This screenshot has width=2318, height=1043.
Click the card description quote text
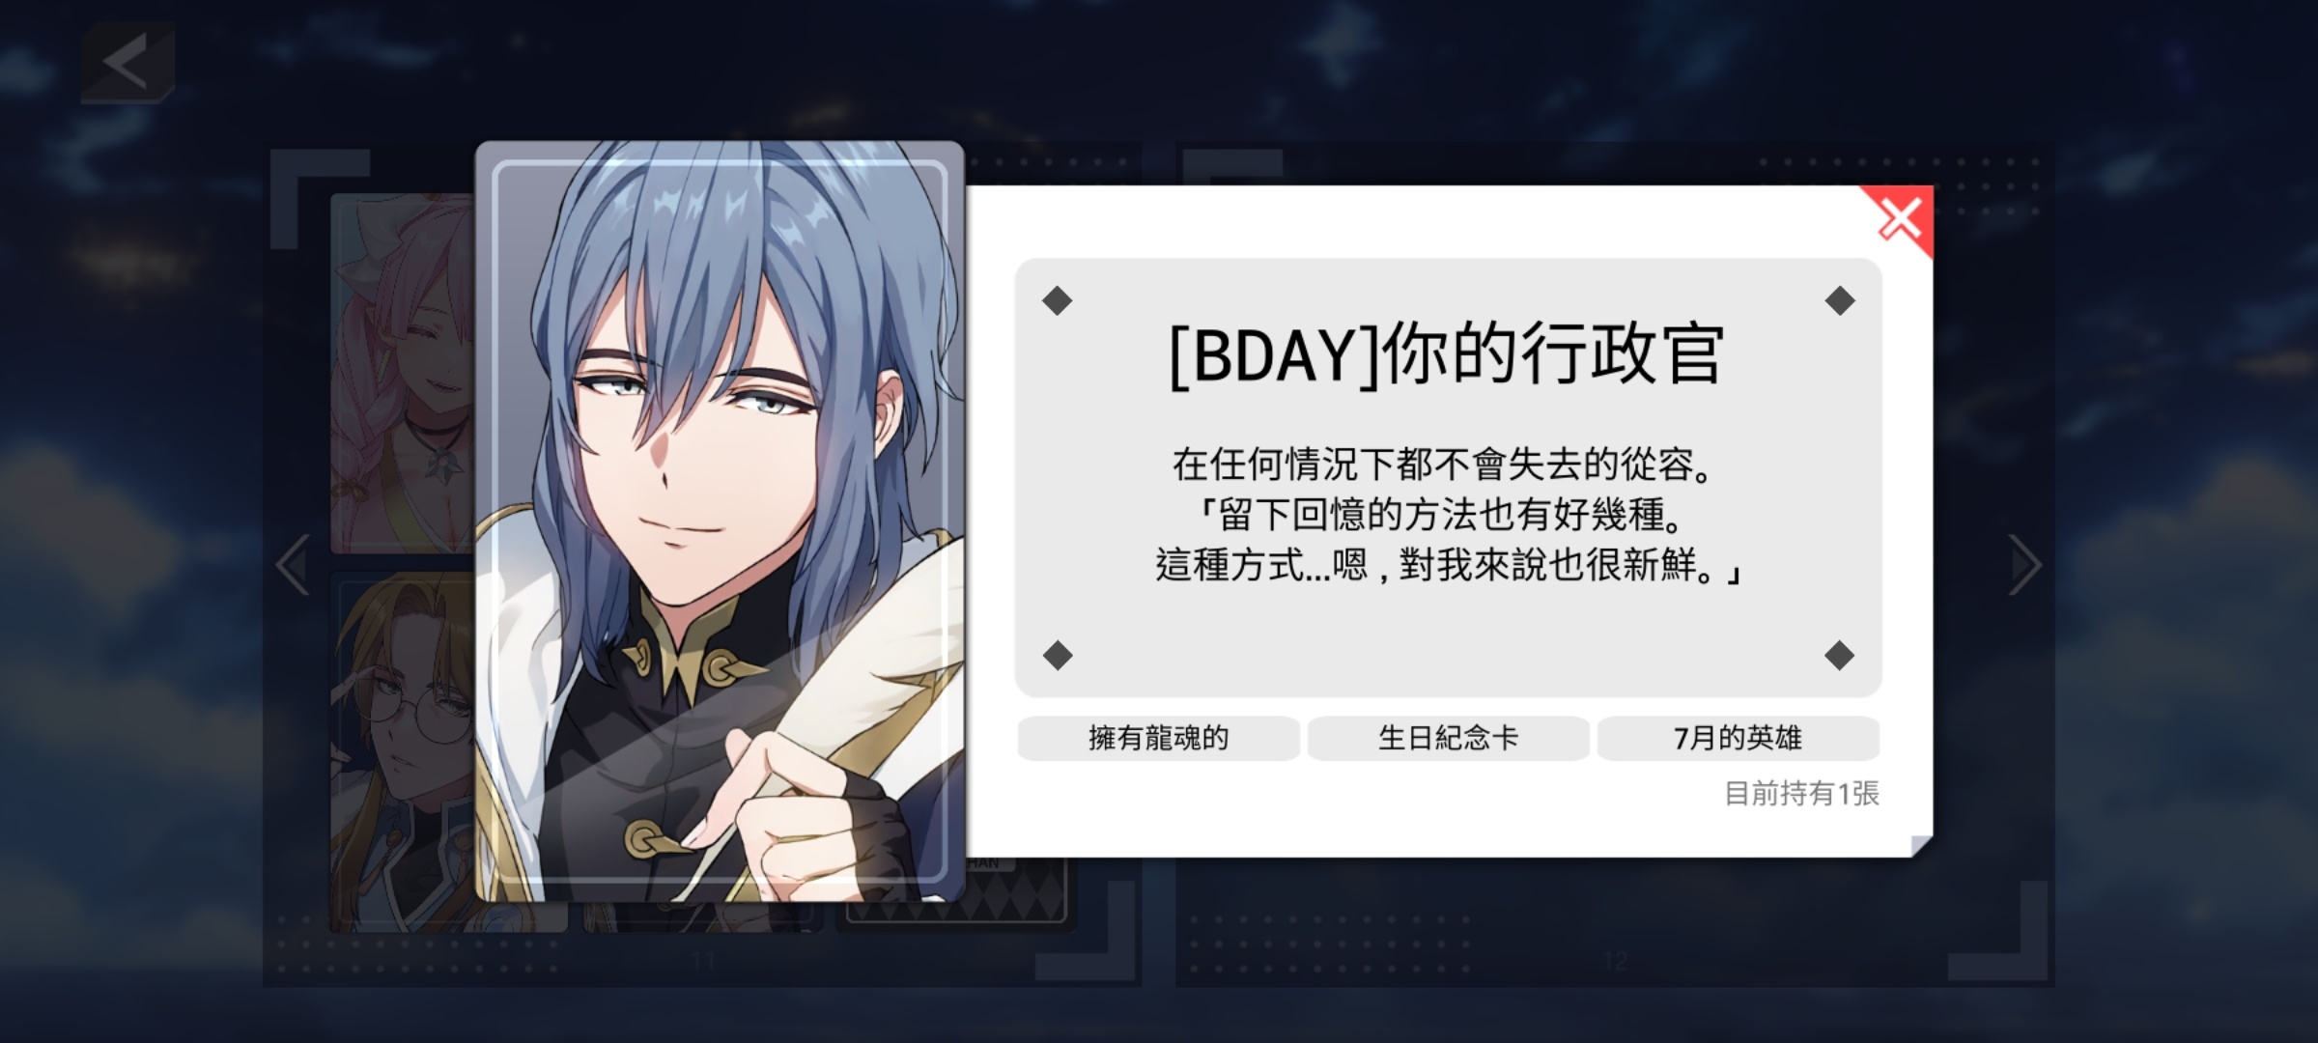(x=1446, y=515)
